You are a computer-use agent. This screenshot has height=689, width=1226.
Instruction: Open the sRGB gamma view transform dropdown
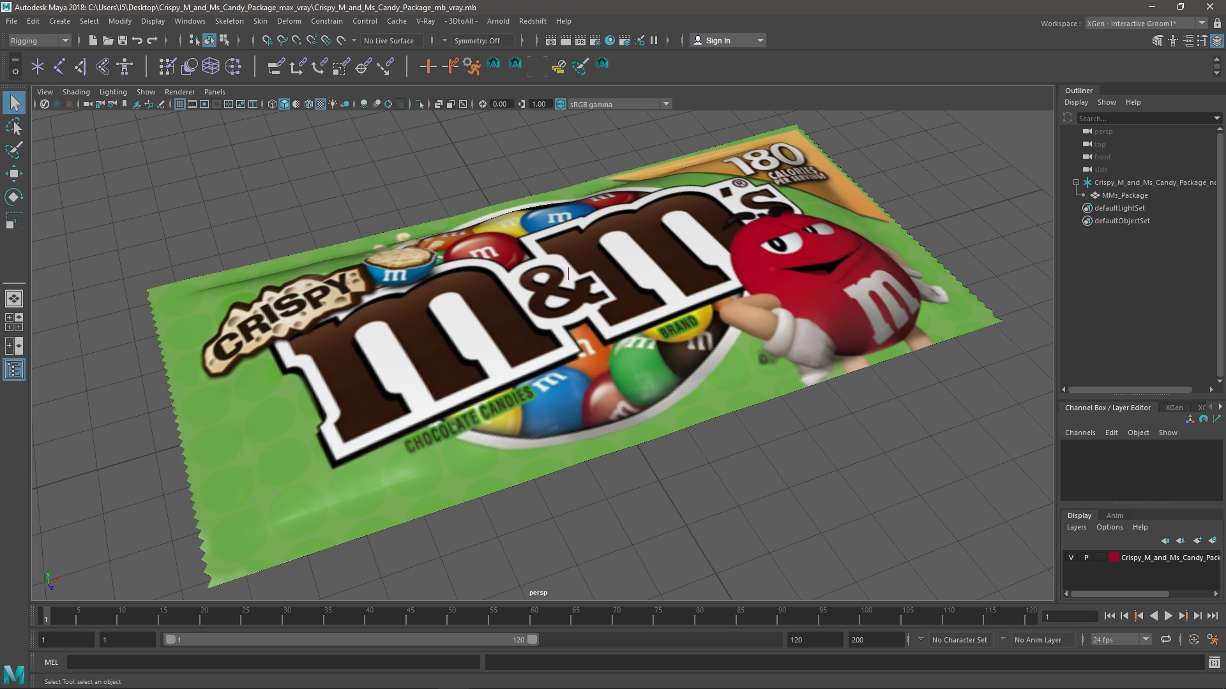[619, 104]
